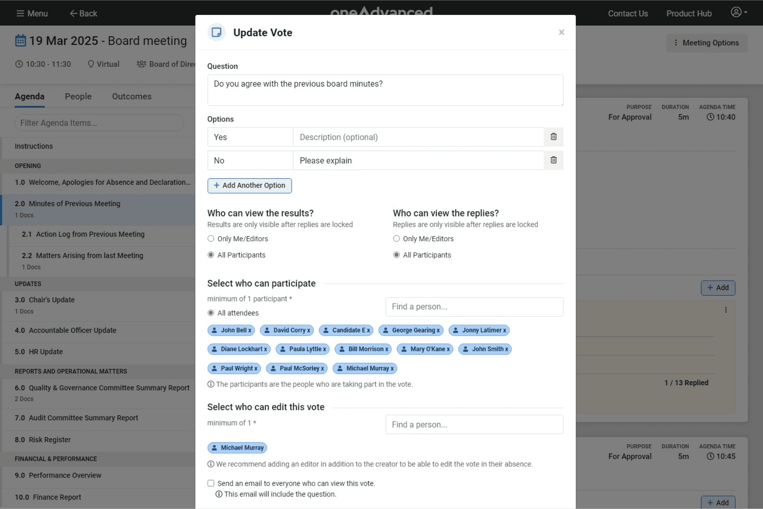
Task: Click Add Another Option button
Action: coord(250,186)
